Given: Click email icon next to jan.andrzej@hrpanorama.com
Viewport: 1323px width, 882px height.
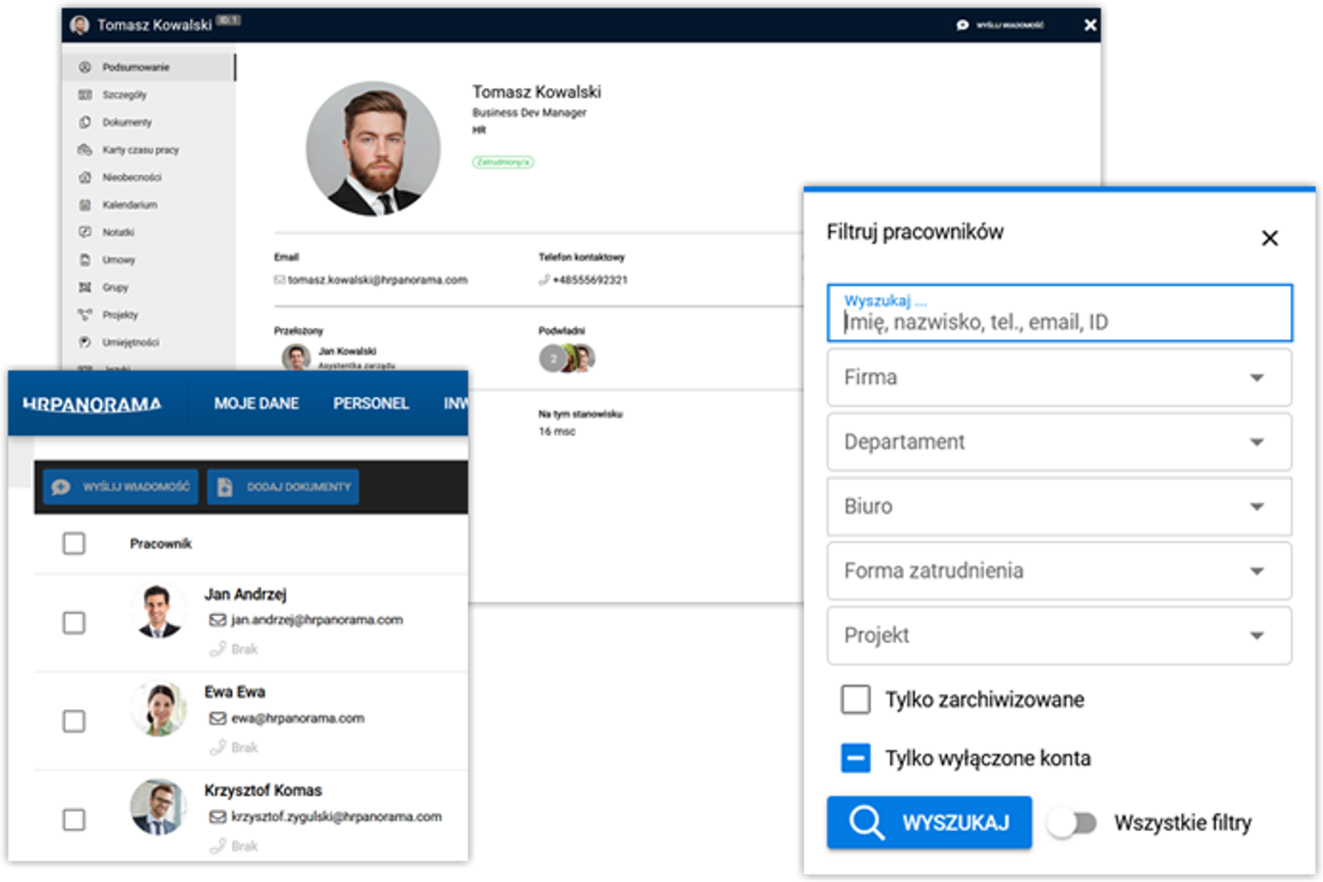Looking at the screenshot, I should coord(217,620).
